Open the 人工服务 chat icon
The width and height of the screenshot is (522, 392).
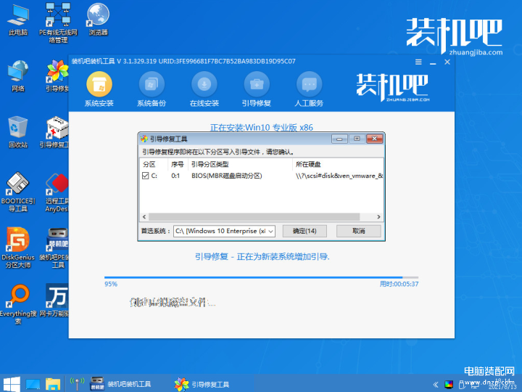coord(310,84)
